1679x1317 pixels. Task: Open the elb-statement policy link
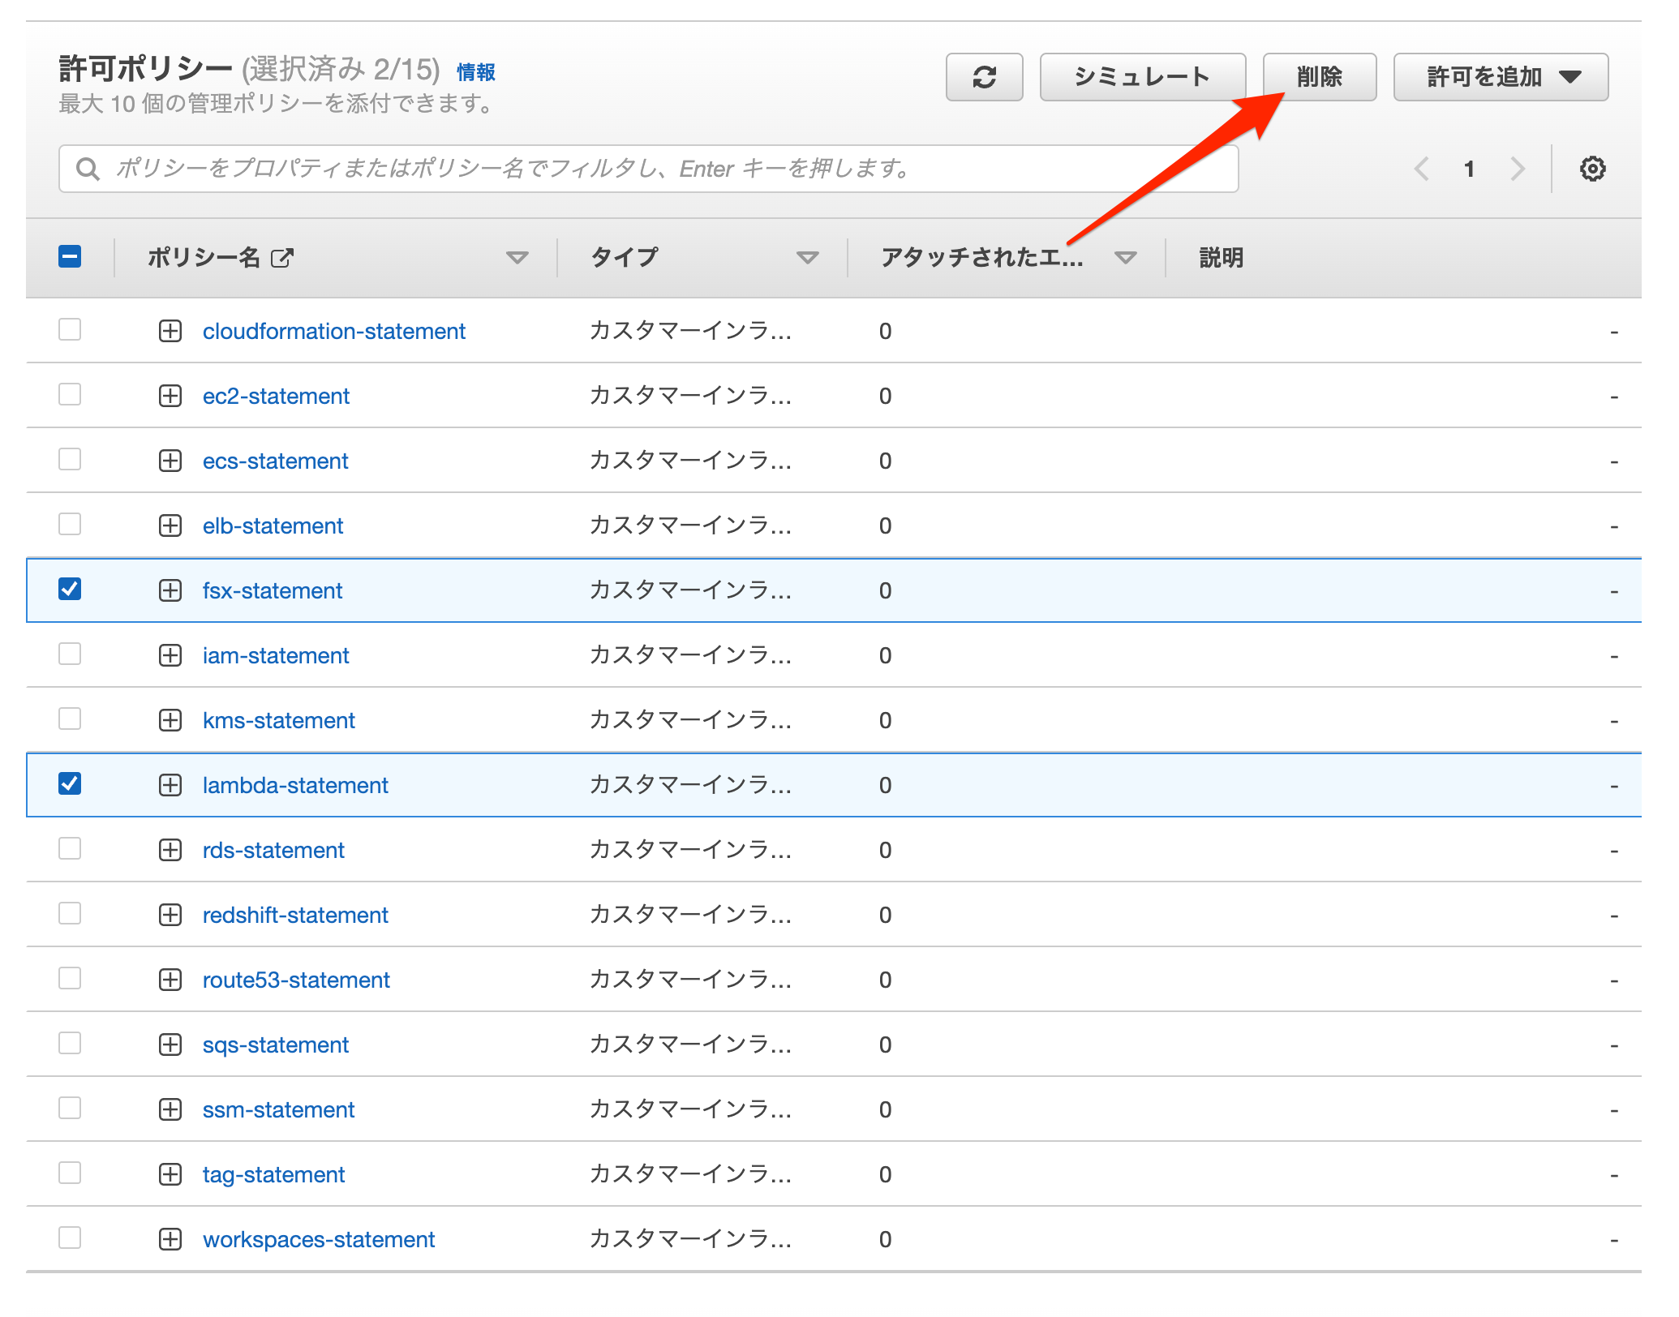273,526
